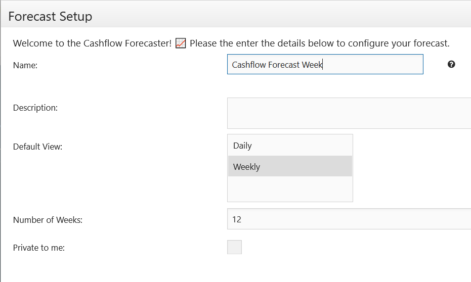Click empty space below Weekly option
This screenshot has height=282, width=471.
pos(290,189)
